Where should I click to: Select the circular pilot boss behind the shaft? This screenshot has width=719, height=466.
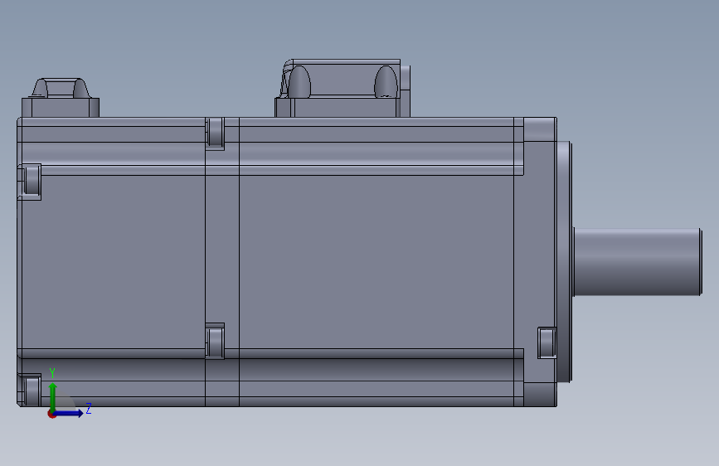[565, 262]
